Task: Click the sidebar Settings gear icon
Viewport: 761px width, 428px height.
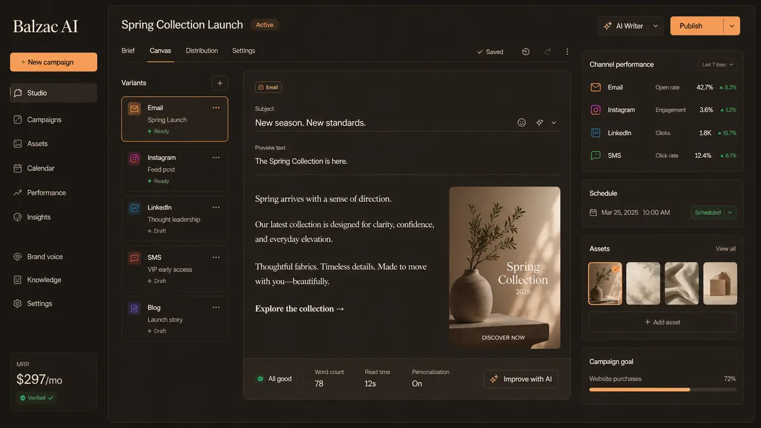Action: (x=18, y=304)
